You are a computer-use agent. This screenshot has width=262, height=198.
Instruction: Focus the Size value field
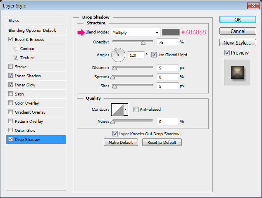pos(168,86)
